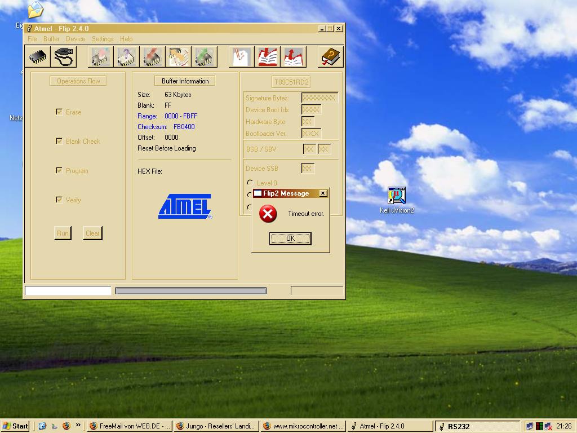The image size is (577, 433).
Task: Click the Read device green-arrow chip icon
Action: click(204, 57)
